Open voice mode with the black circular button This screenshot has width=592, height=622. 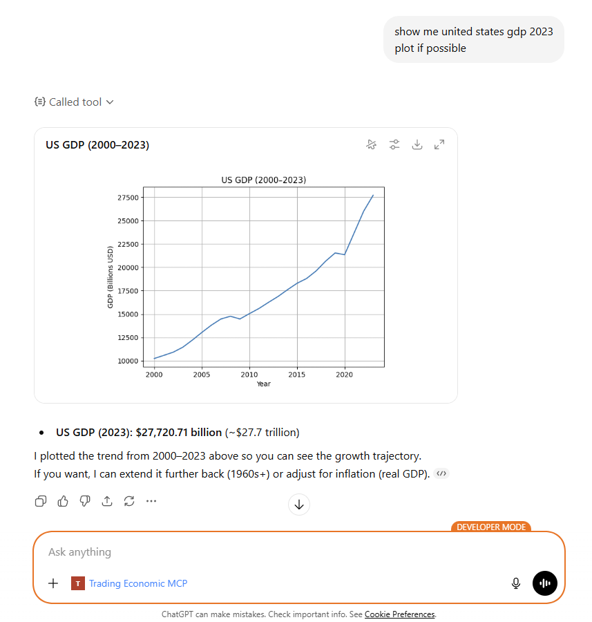click(x=545, y=583)
